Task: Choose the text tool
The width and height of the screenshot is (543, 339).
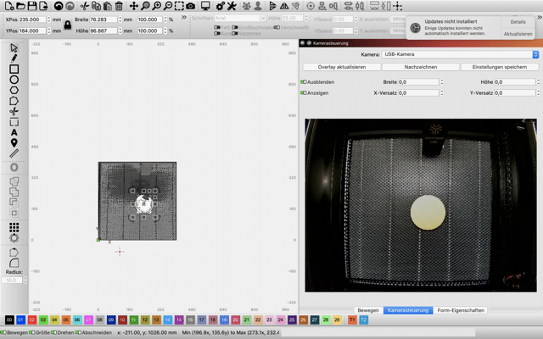Action: click(14, 133)
